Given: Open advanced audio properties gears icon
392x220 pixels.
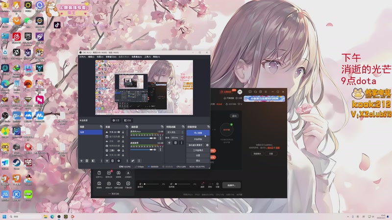Looking at the screenshot, I should 133,161.
